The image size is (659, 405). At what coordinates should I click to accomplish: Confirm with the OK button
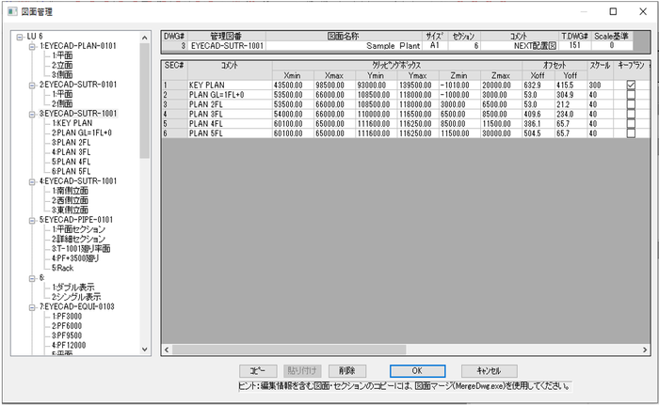tap(416, 370)
